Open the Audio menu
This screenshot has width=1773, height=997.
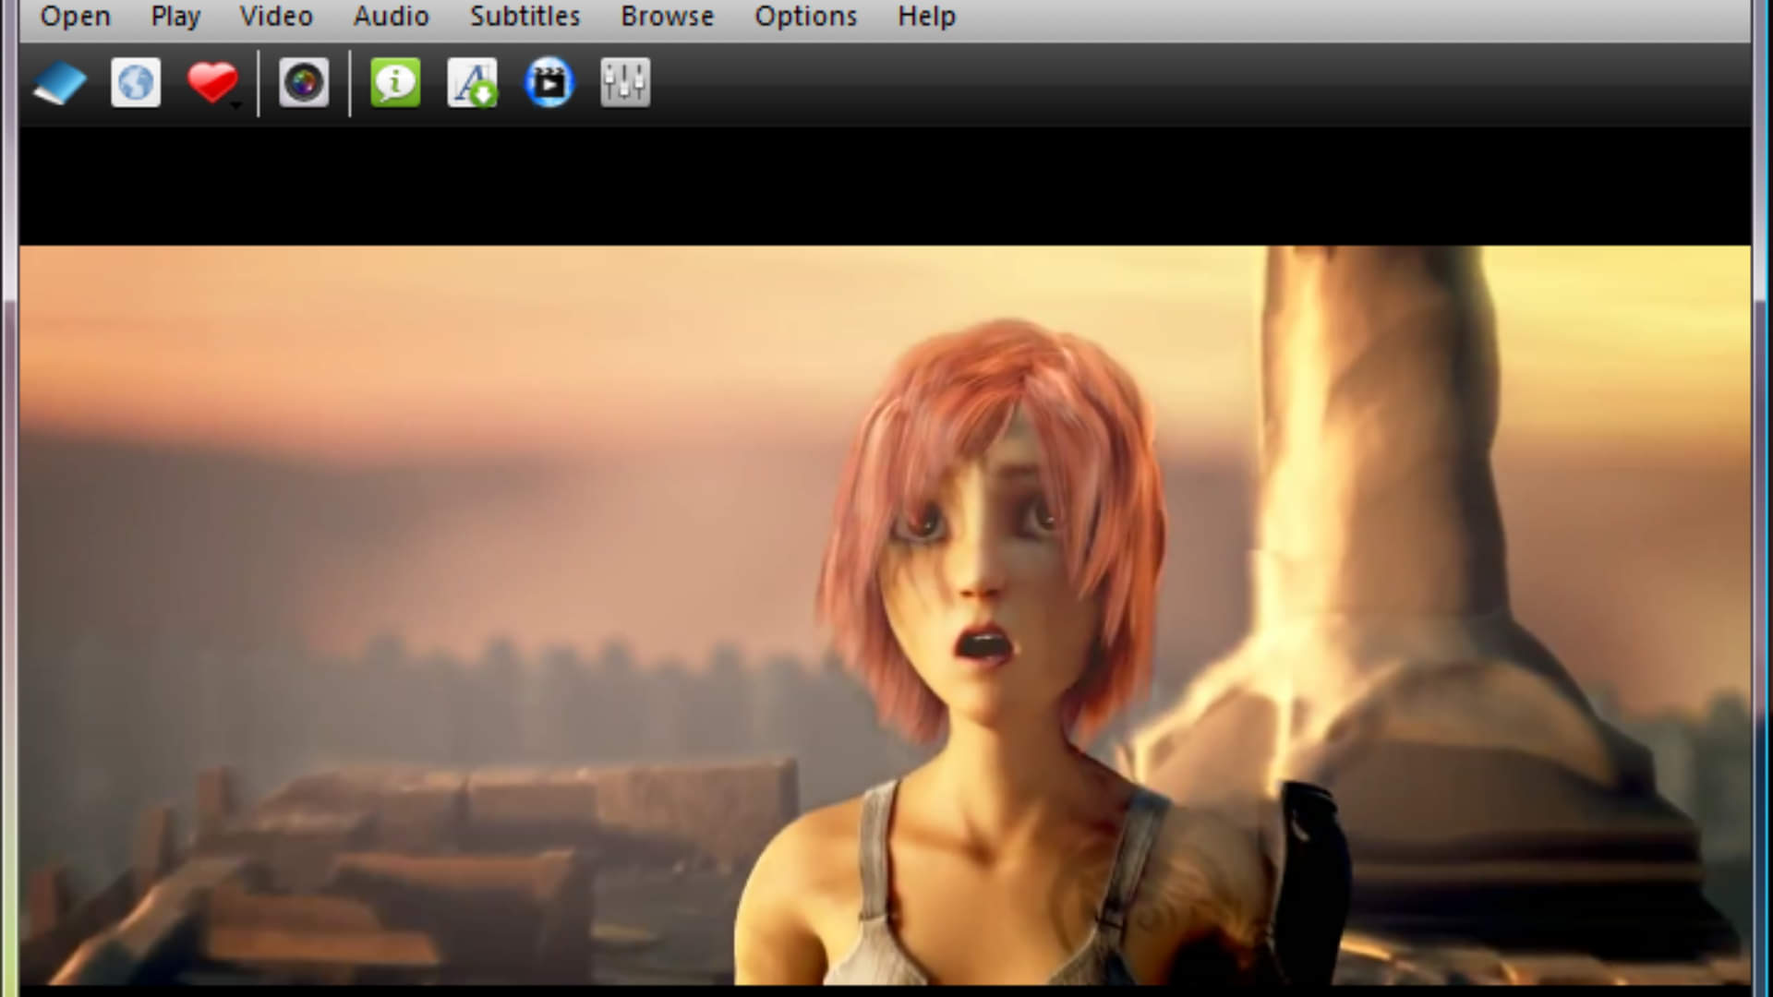click(x=391, y=16)
